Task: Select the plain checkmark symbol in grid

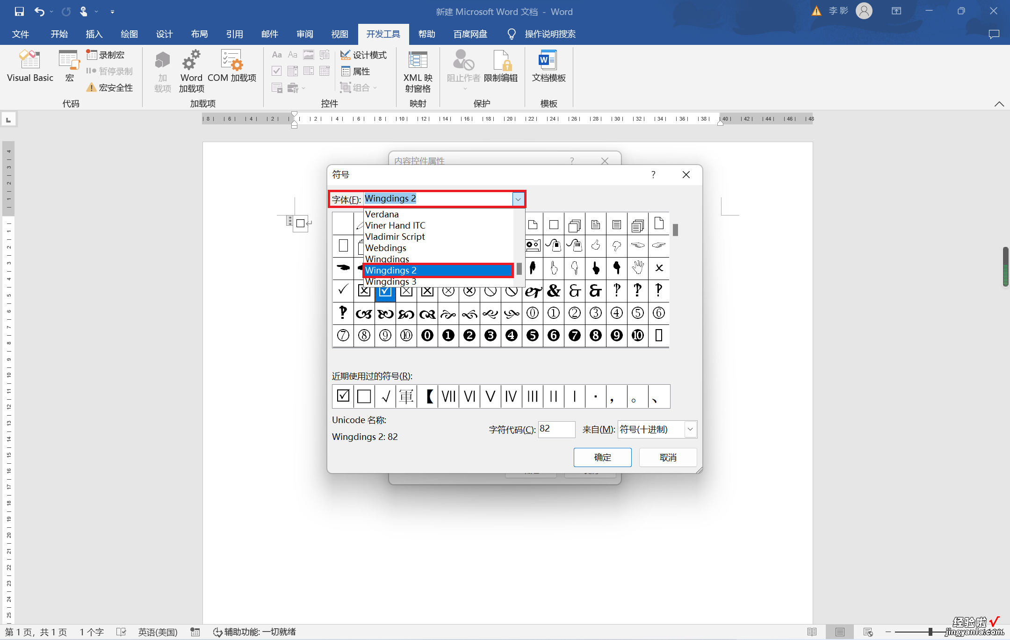Action: (x=343, y=291)
